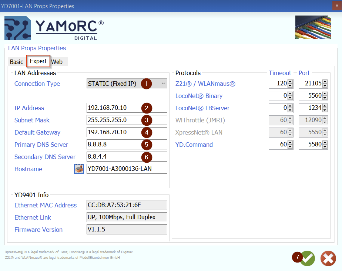Decrease YD.Command timeout value
Screen dimensions: 342x271
click(290, 147)
